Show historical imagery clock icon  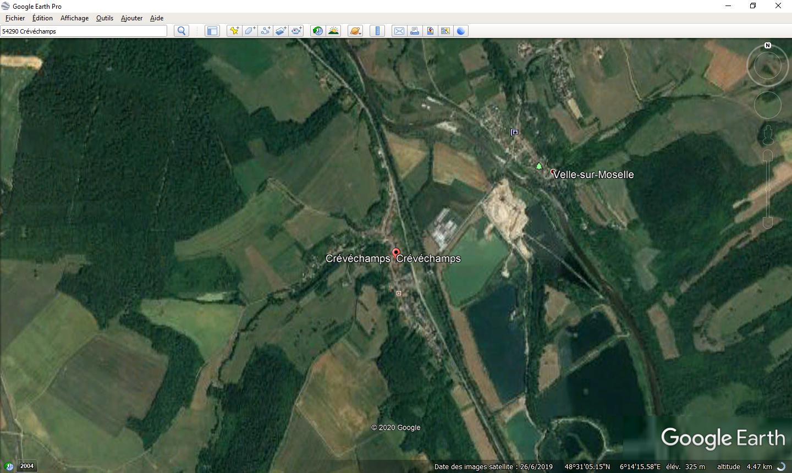pos(318,31)
